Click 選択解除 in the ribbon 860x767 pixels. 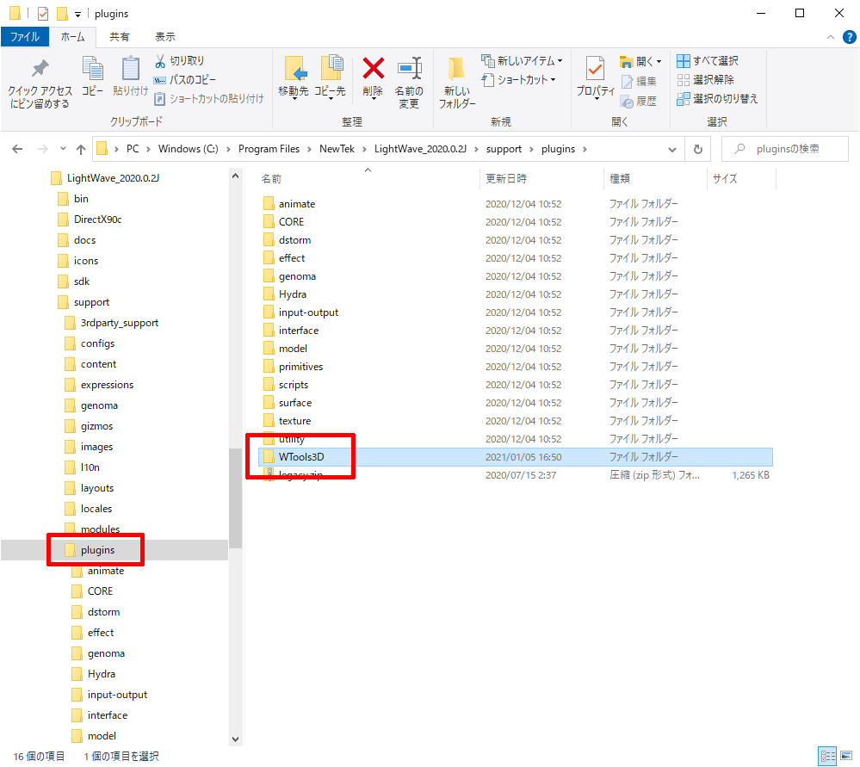[705, 80]
